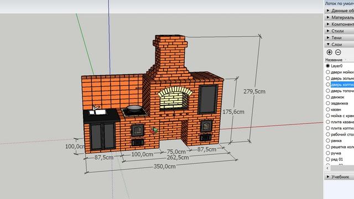Image resolution: width=354 pixels, height=199 pixels.
Task: Expand the Тени panel
Action: [x=339, y=38]
